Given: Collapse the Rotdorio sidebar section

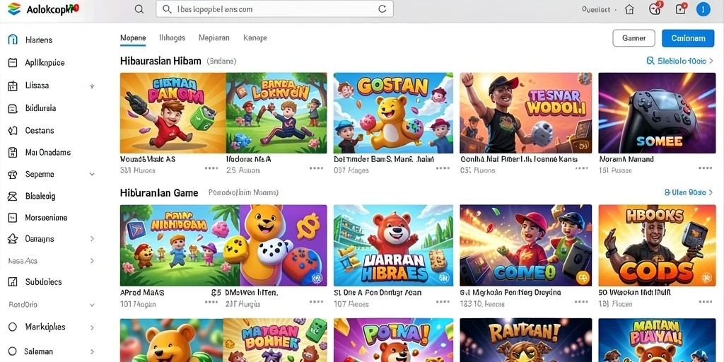Looking at the screenshot, I should (x=92, y=305).
